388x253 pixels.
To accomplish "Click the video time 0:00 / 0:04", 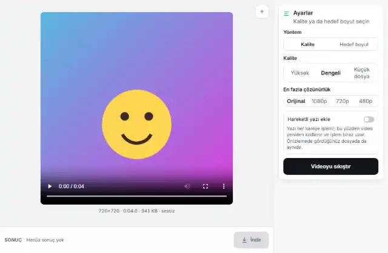I will 72,186.
